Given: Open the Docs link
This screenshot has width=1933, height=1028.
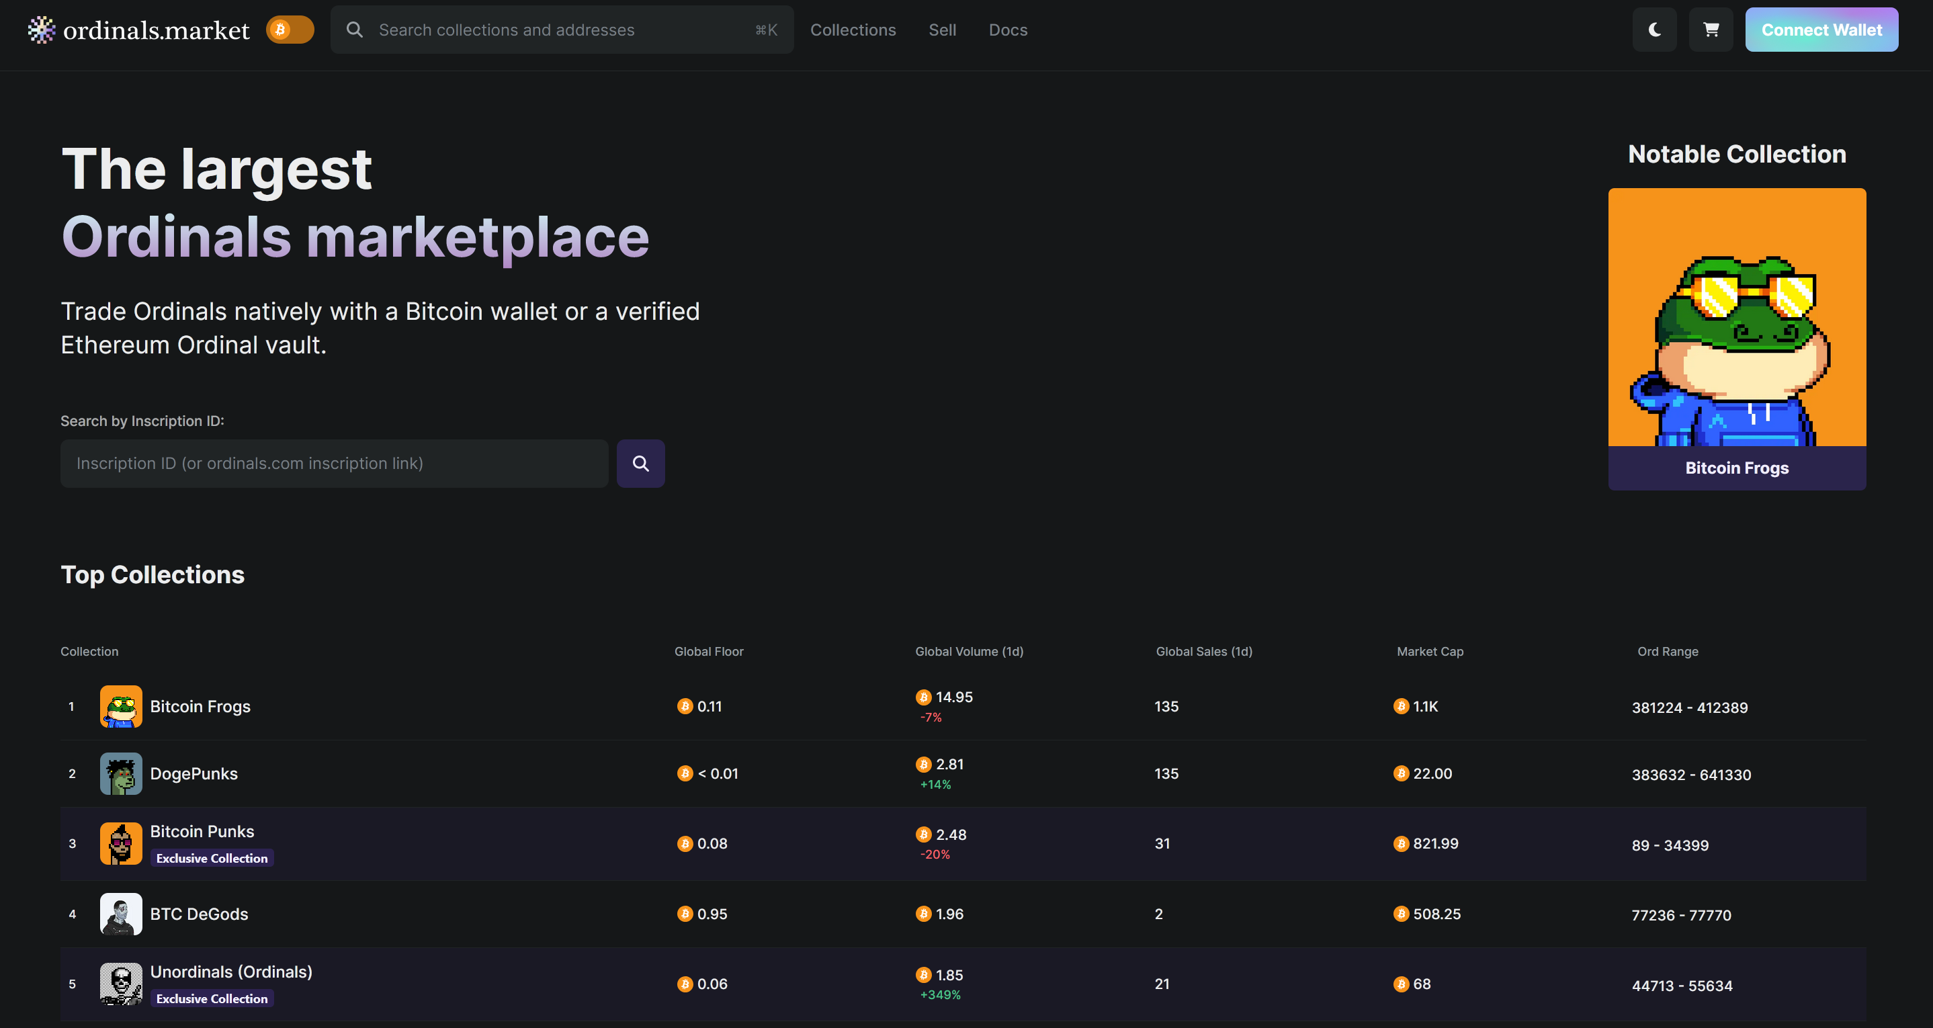Looking at the screenshot, I should click(1008, 30).
